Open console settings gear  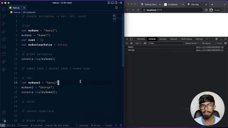(226, 43)
